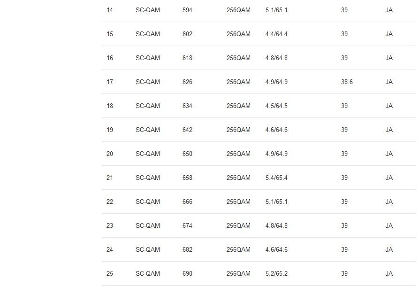Select channel number 24 in the table

(x=110, y=249)
